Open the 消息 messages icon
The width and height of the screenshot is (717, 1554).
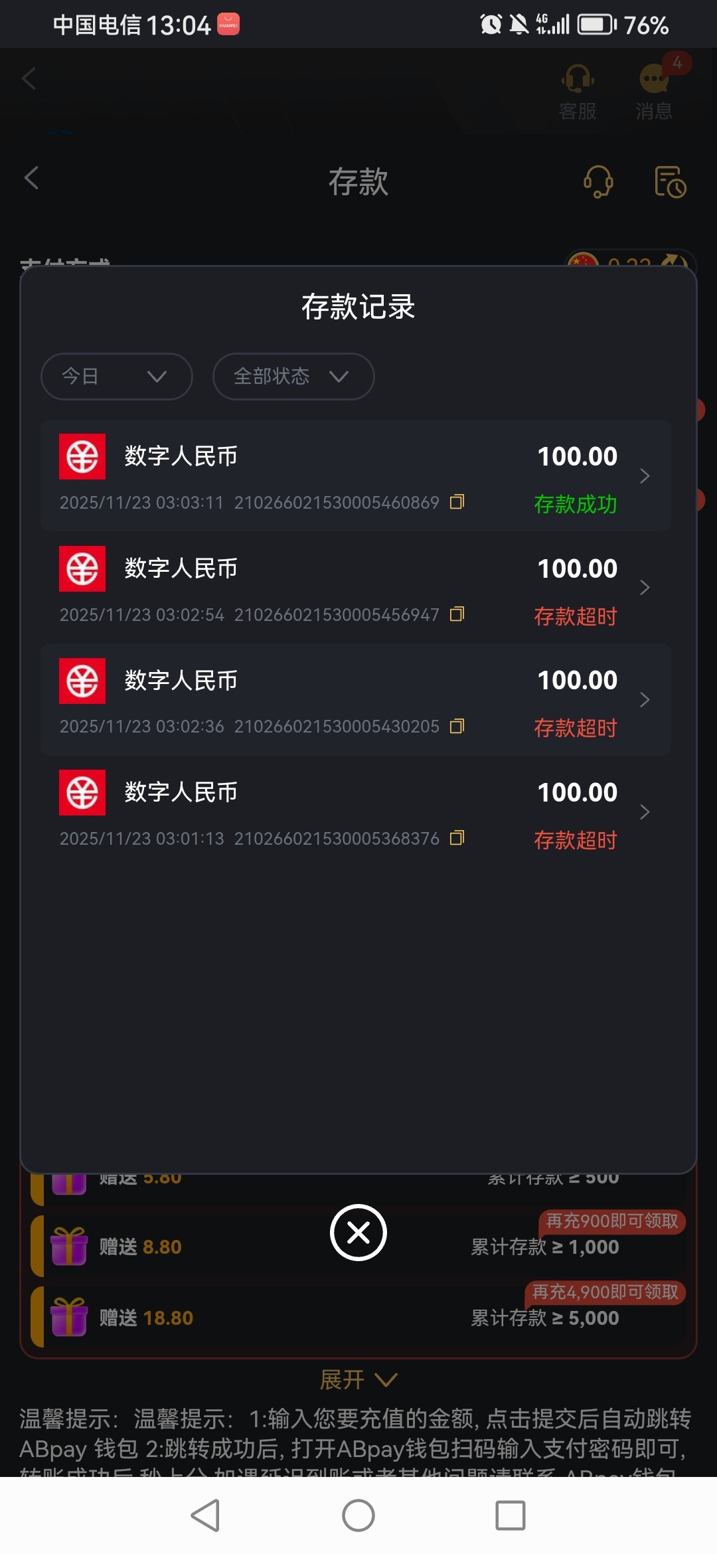pyautogui.click(x=654, y=92)
